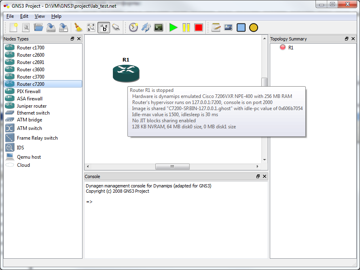Click the R1 label above the router

[126, 60]
